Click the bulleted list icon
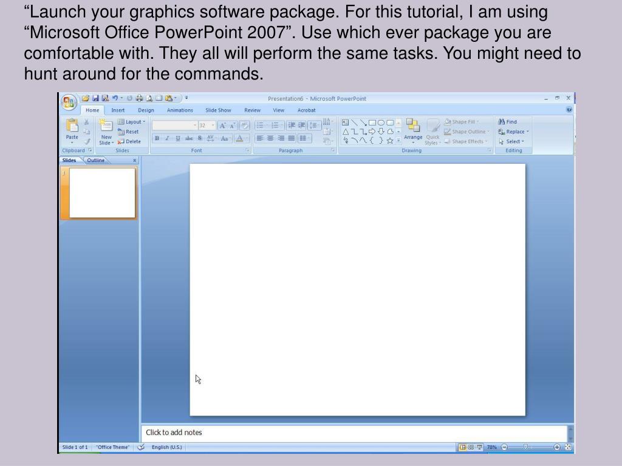Image resolution: width=622 pixels, height=466 pixels. [x=260, y=125]
